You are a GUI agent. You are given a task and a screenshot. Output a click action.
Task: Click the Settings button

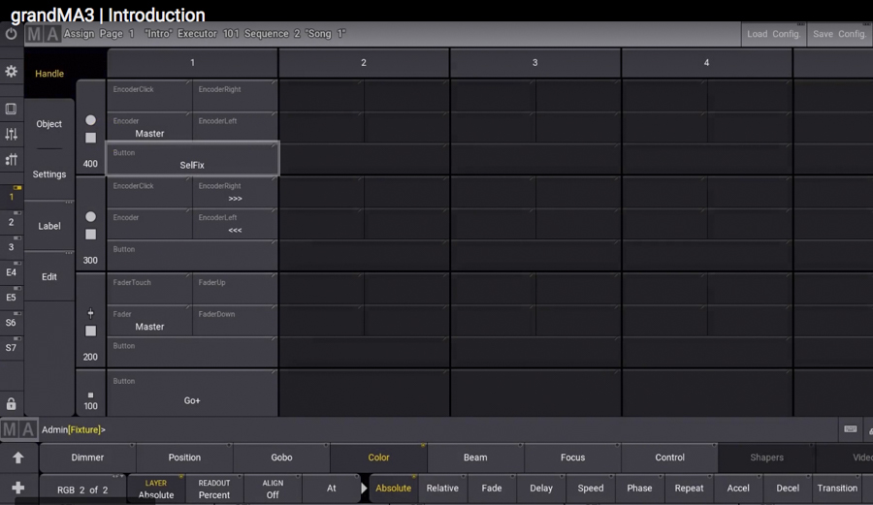click(49, 174)
